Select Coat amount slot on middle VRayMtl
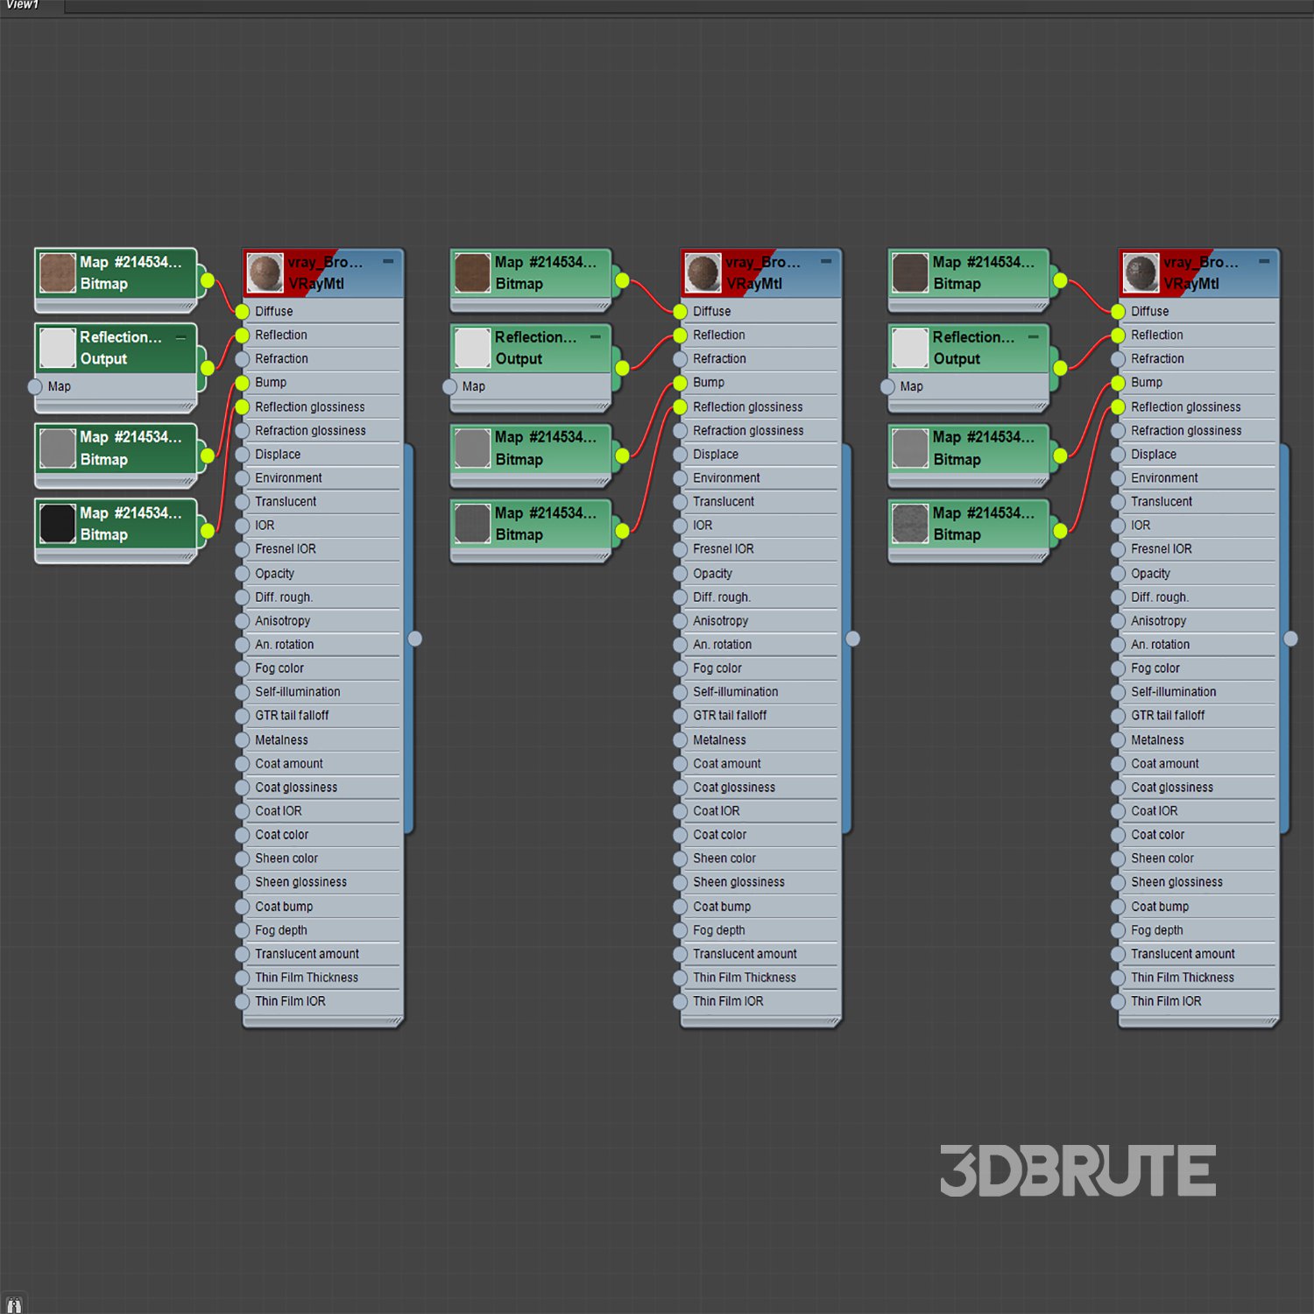Image resolution: width=1314 pixels, height=1314 pixels. point(727,764)
